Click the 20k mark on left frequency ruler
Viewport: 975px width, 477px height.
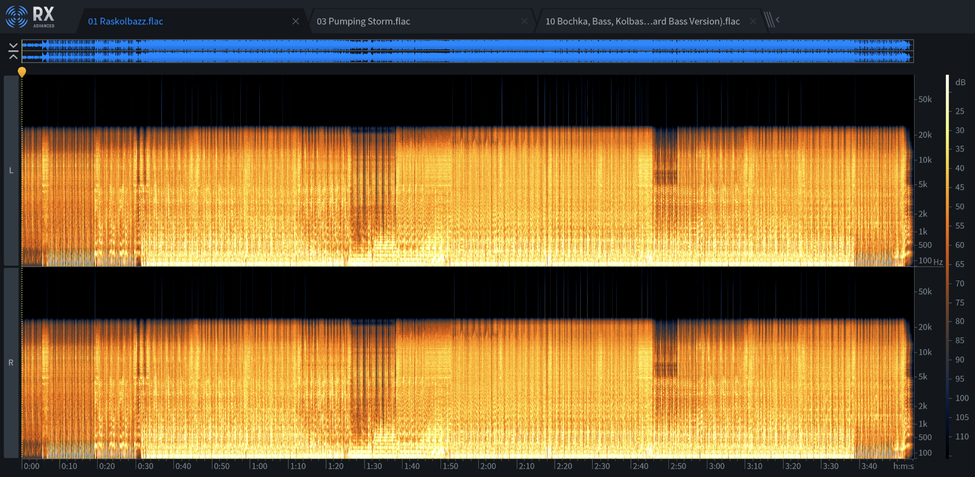coord(925,135)
